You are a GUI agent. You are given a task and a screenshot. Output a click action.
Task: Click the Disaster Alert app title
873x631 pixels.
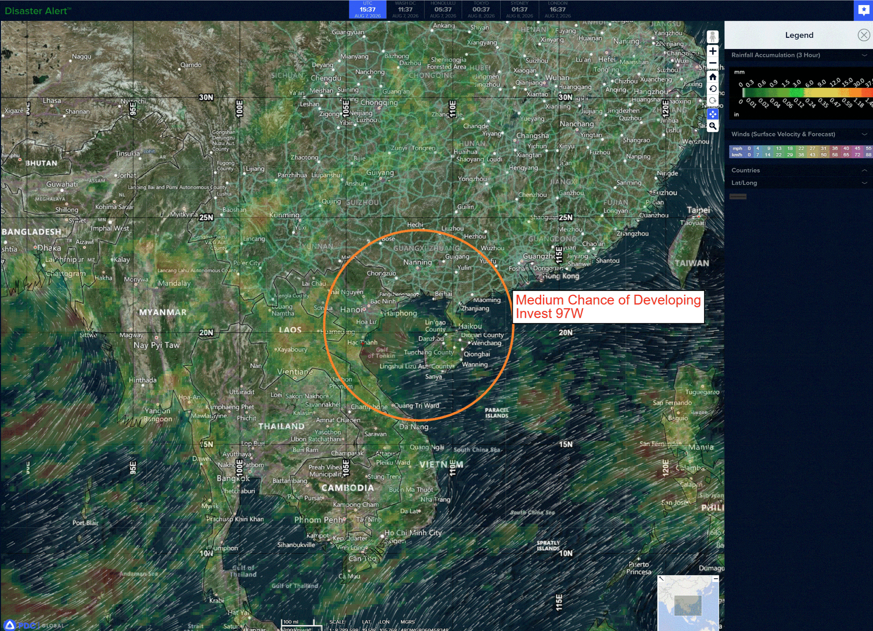tap(38, 11)
